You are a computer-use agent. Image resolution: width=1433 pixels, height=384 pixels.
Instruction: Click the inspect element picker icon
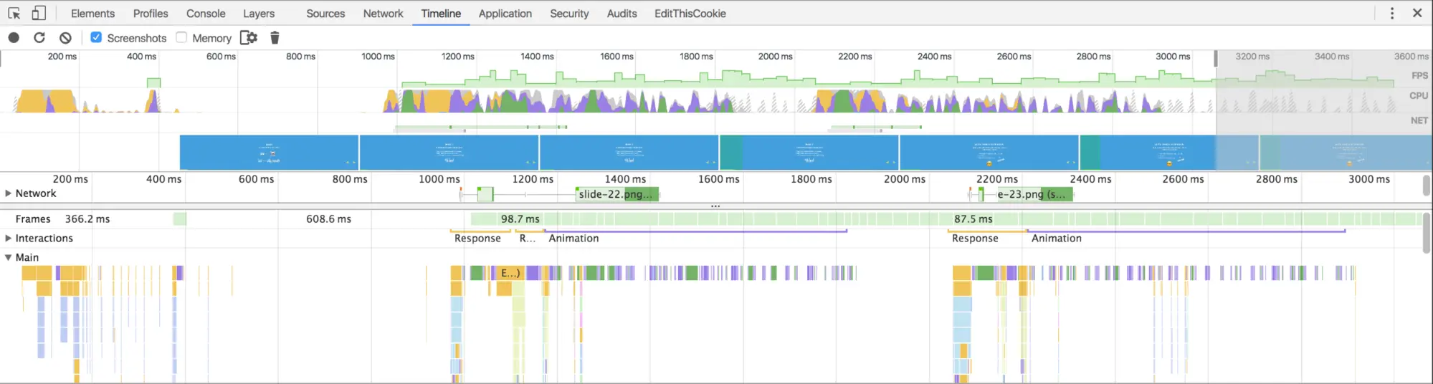pos(14,14)
